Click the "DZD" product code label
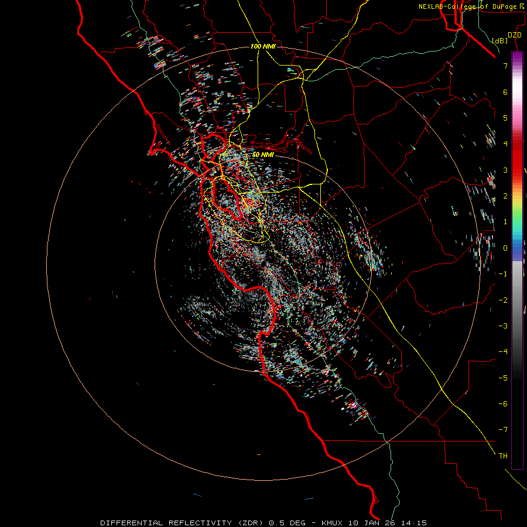527x527 pixels. click(x=514, y=35)
